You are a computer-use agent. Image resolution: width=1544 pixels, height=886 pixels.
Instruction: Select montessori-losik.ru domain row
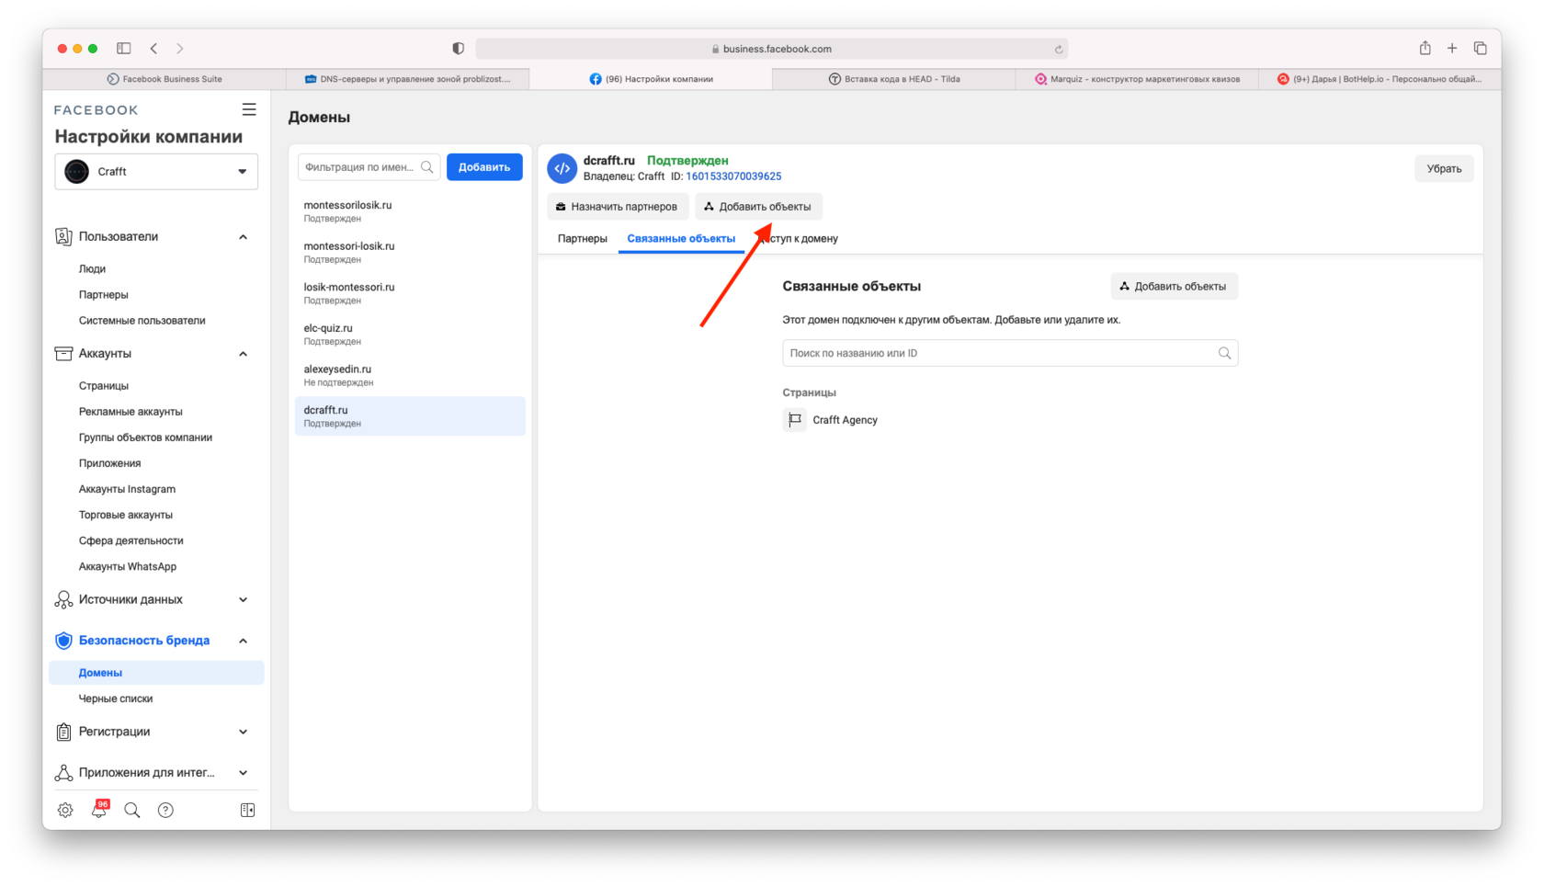point(410,252)
